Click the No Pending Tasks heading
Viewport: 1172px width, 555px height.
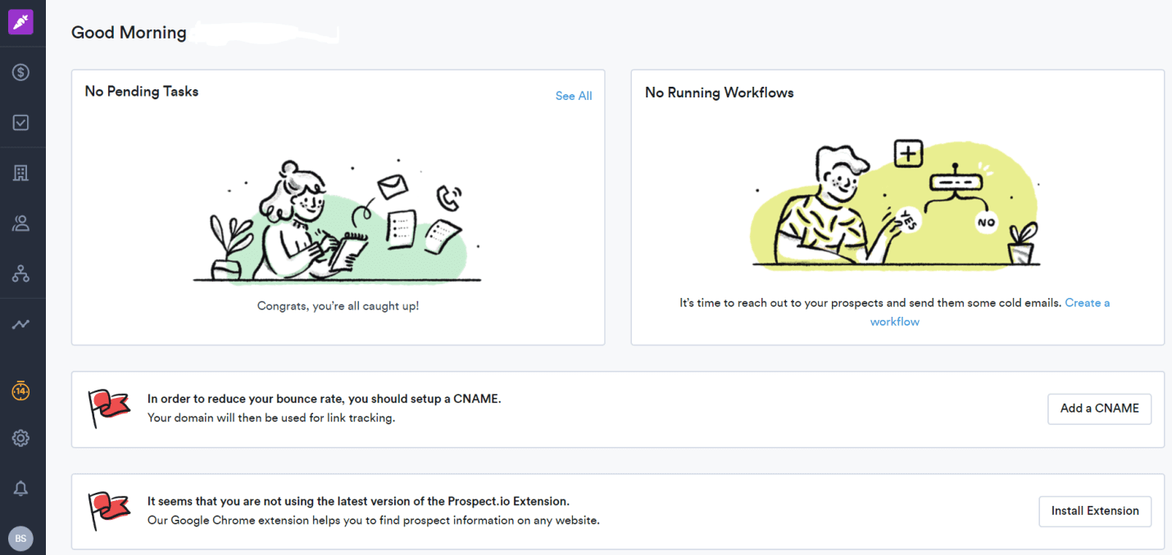pos(142,92)
